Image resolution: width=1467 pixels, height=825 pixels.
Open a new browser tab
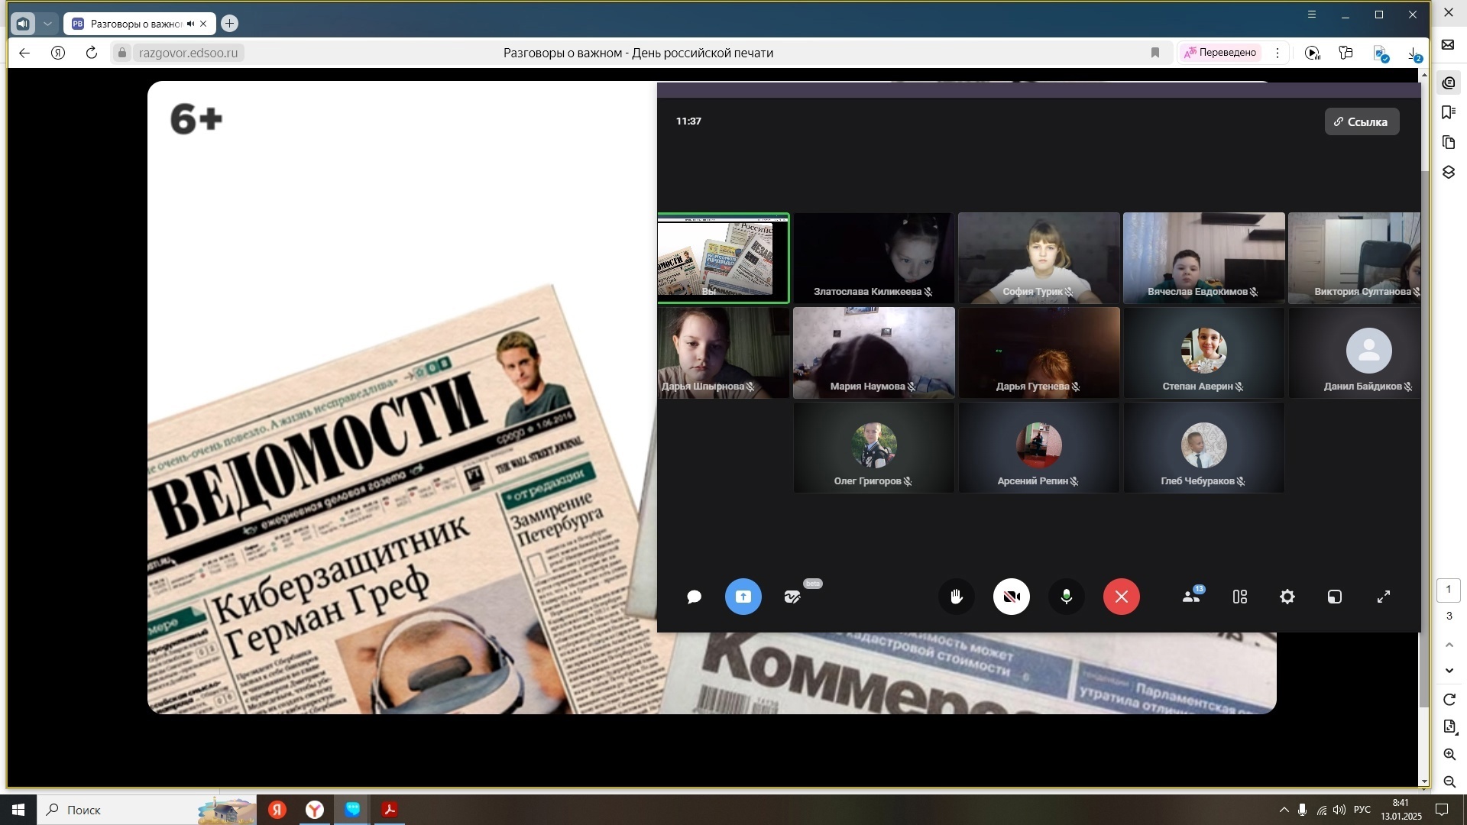click(229, 24)
